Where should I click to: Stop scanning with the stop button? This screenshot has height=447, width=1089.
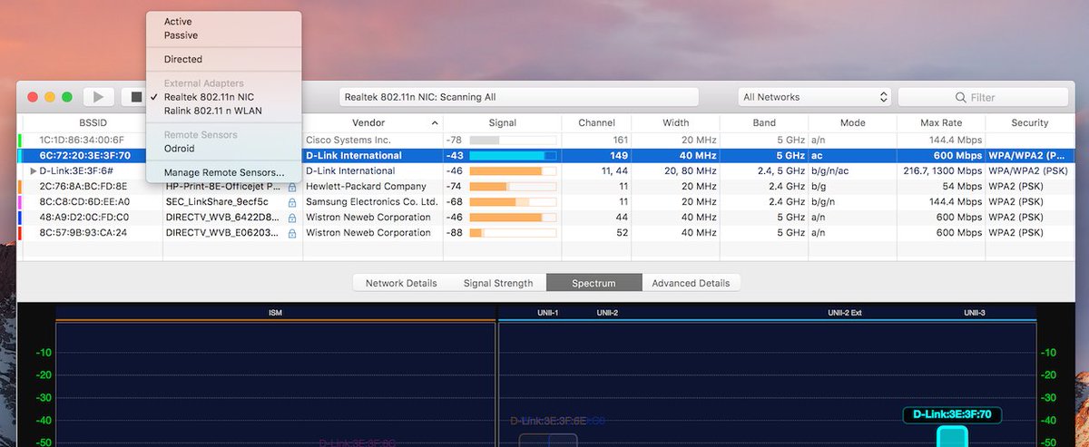tap(134, 97)
